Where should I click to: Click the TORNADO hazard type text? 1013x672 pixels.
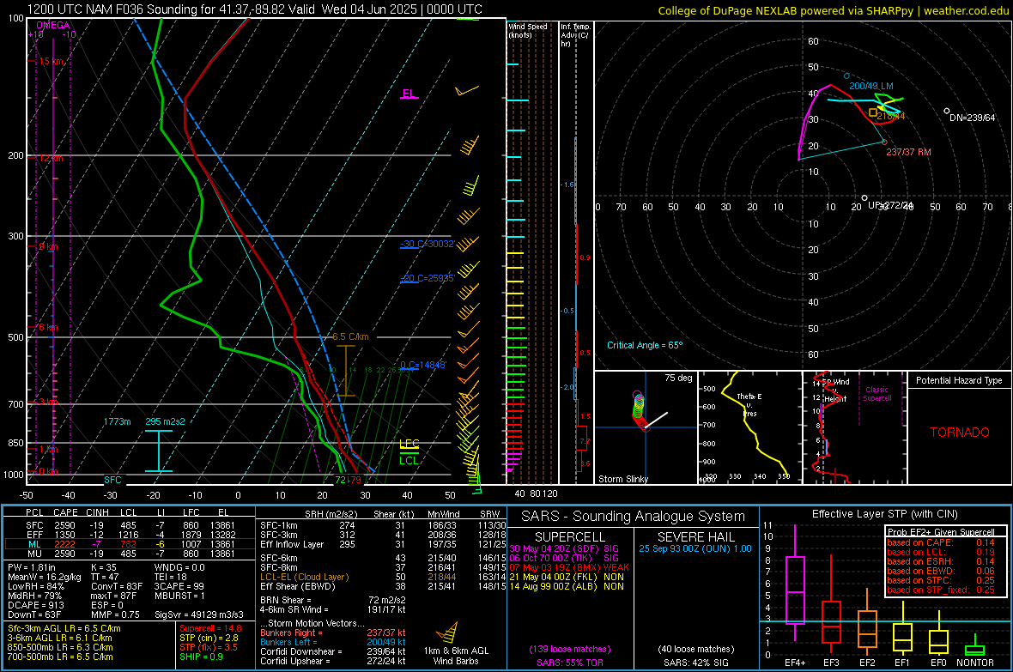[960, 433]
